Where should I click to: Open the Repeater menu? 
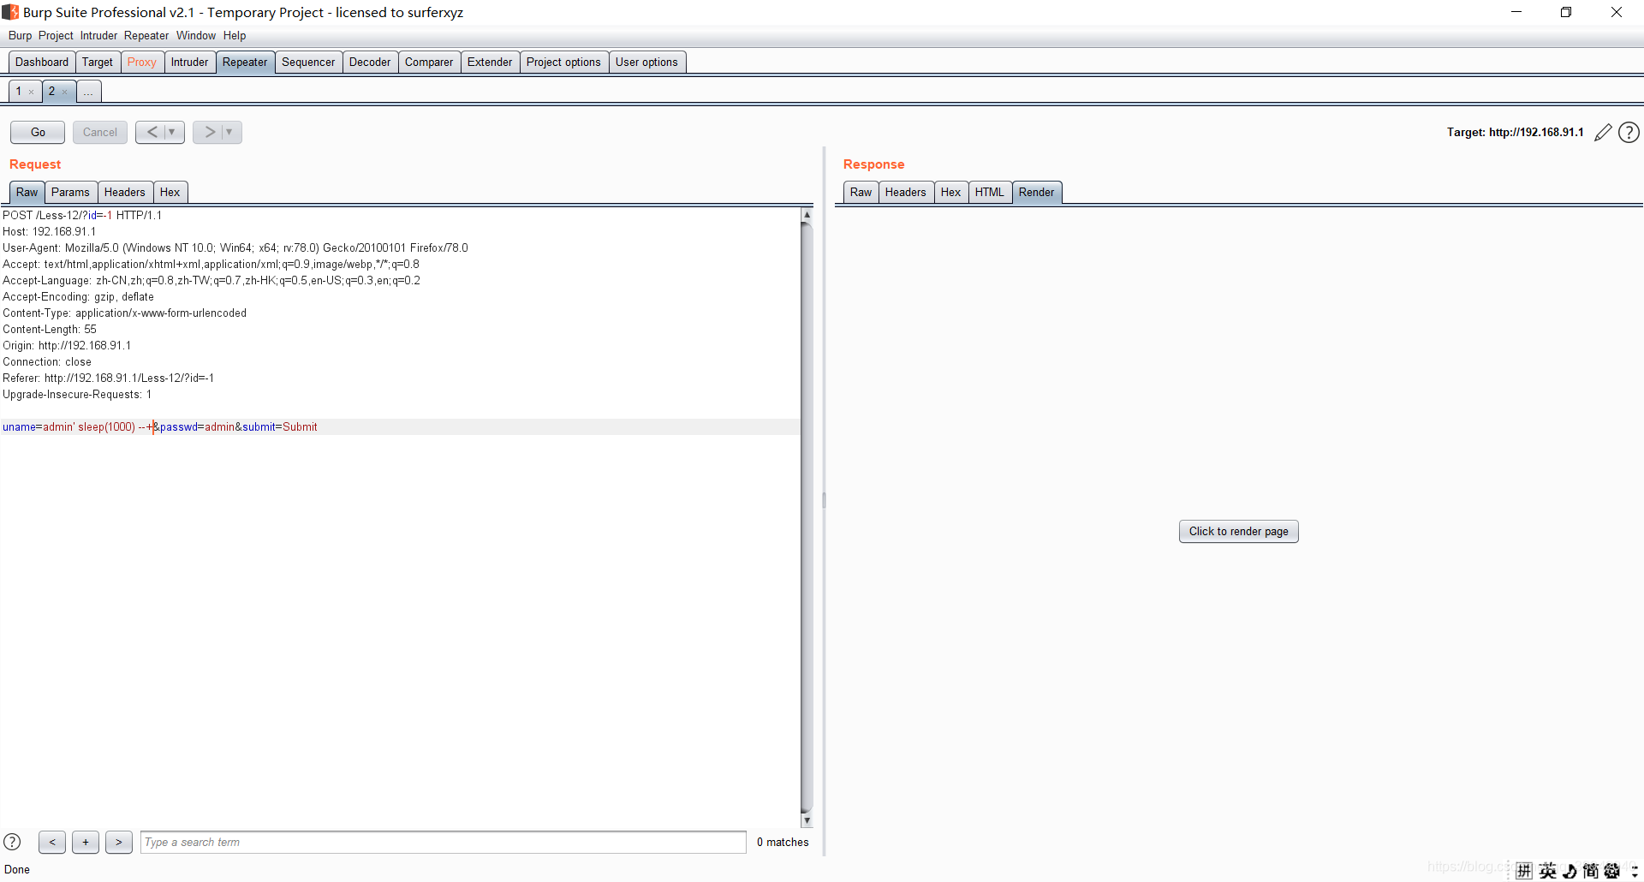146,36
